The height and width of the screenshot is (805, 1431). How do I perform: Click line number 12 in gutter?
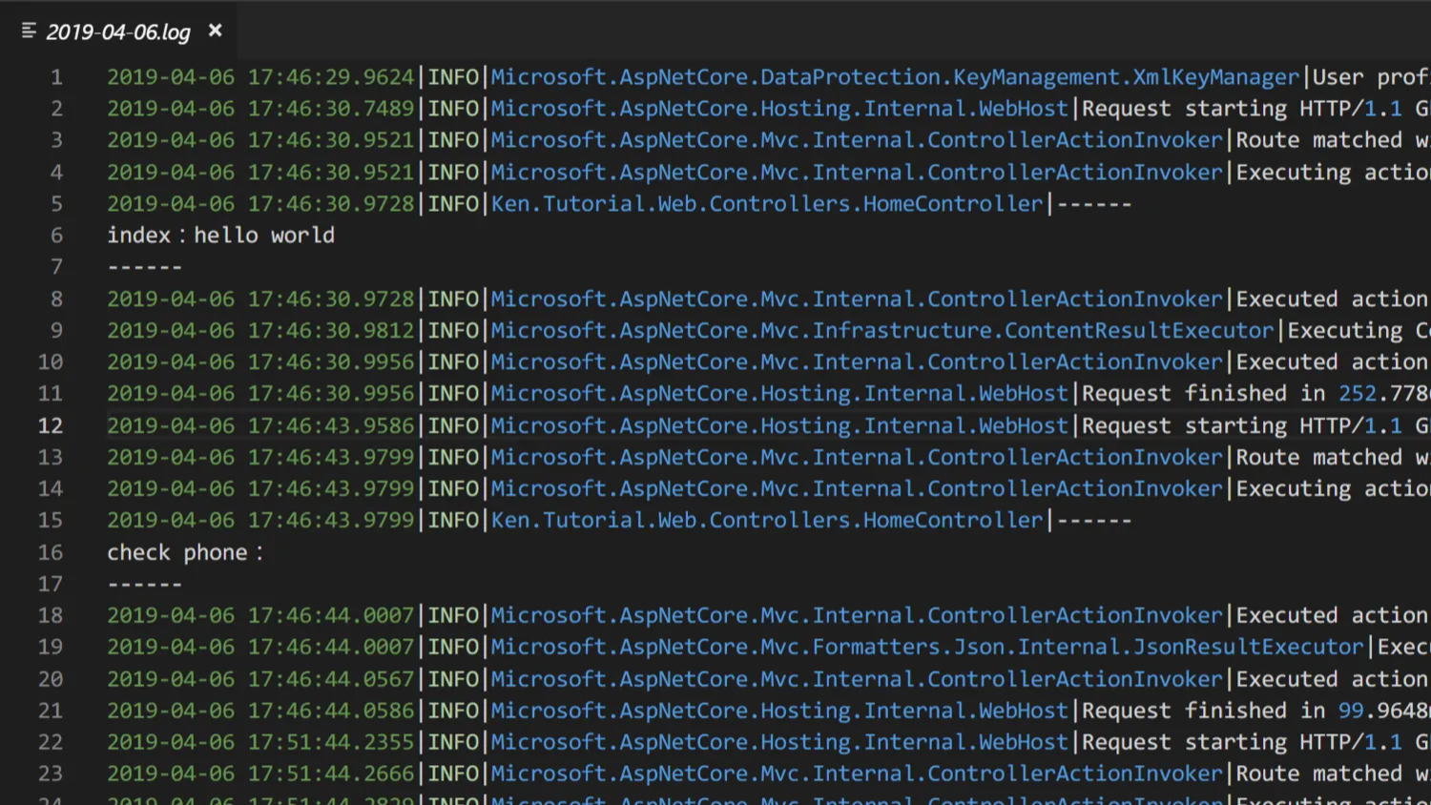pyautogui.click(x=51, y=425)
